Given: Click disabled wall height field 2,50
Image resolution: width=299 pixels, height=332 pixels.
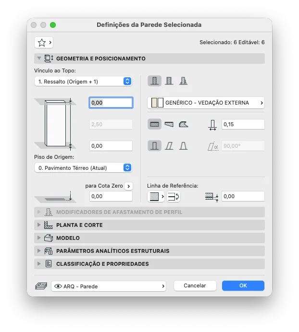Looking at the screenshot, I should coord(111,124).
